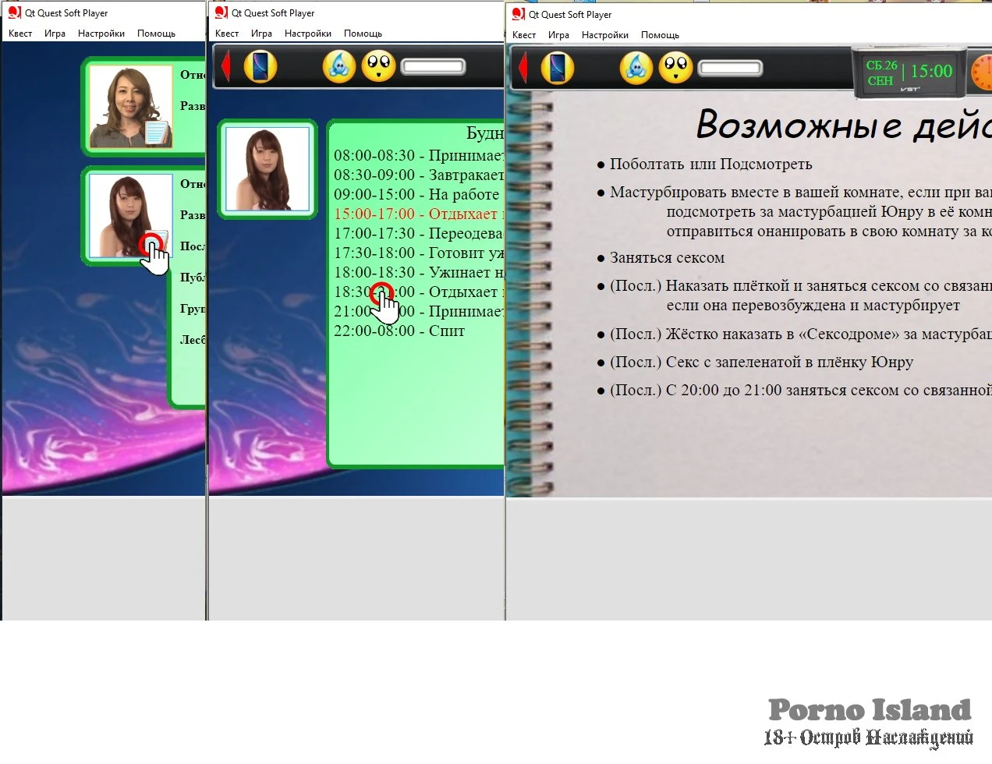Select the water drop icon in the middle window

click(x=339, y=66)
